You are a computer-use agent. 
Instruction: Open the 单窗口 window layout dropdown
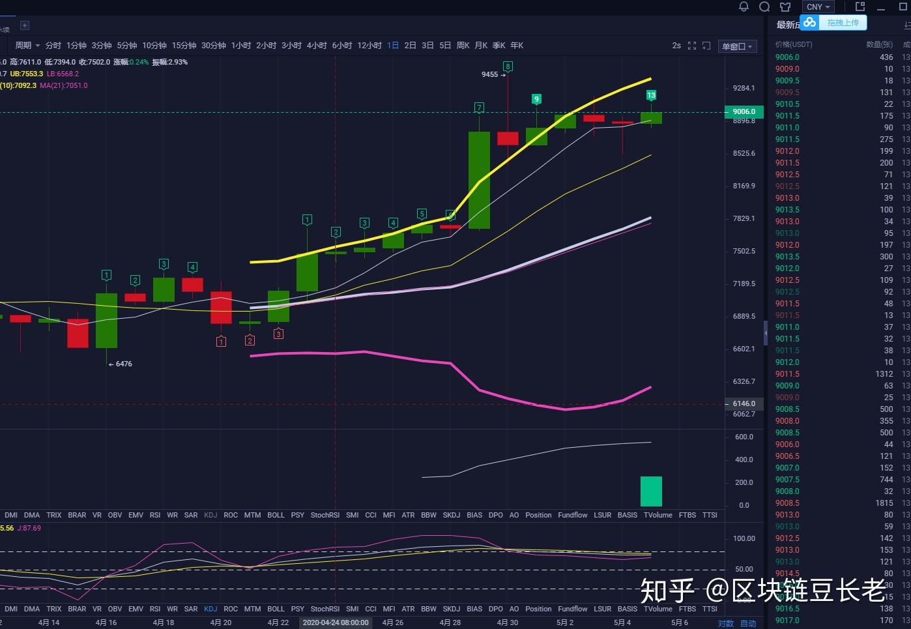pos(737,46)
